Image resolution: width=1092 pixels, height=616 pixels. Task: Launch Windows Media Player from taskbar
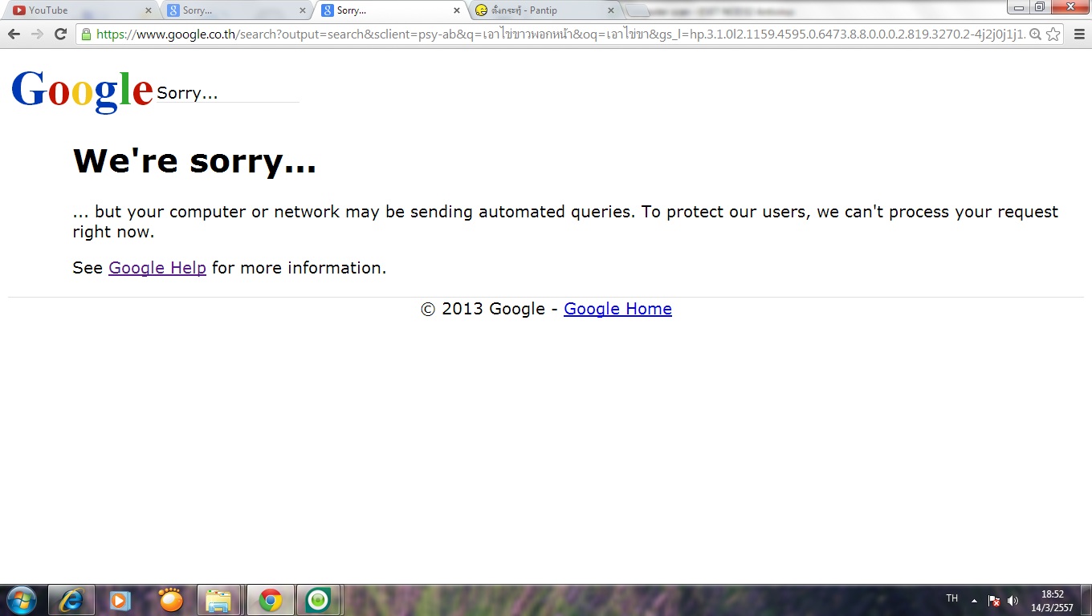(120, 600)
